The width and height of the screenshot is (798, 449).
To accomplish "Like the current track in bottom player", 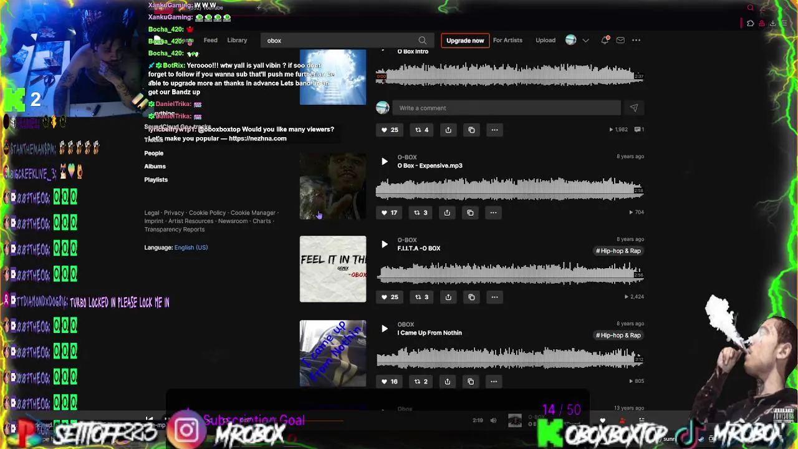I will (x=602, y=420).
